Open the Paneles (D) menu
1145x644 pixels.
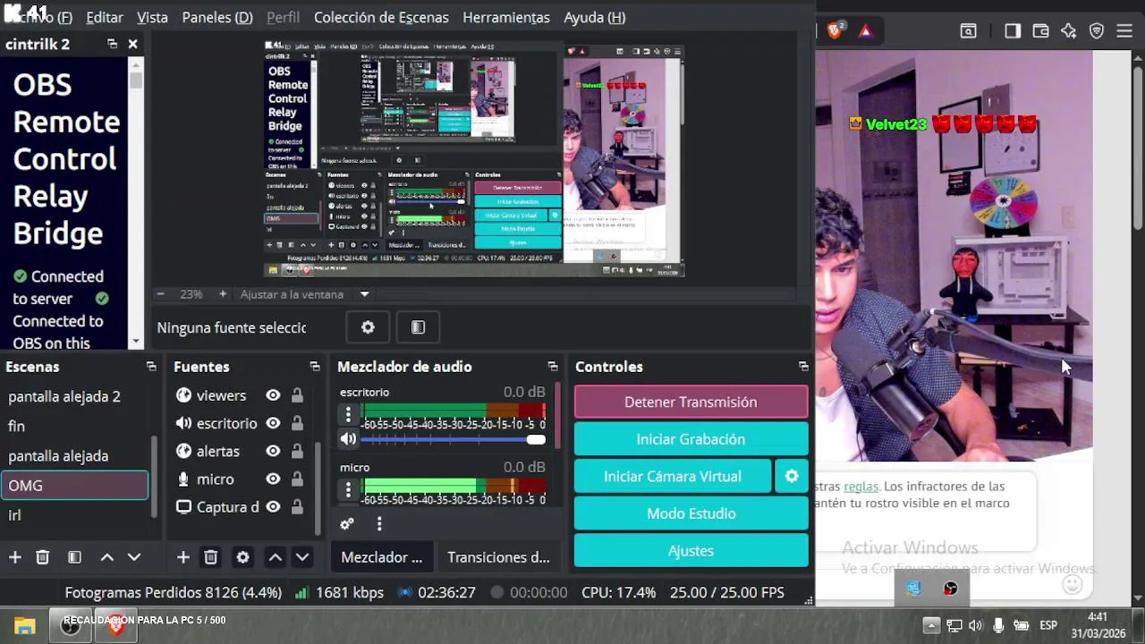(x=217, y=17)
